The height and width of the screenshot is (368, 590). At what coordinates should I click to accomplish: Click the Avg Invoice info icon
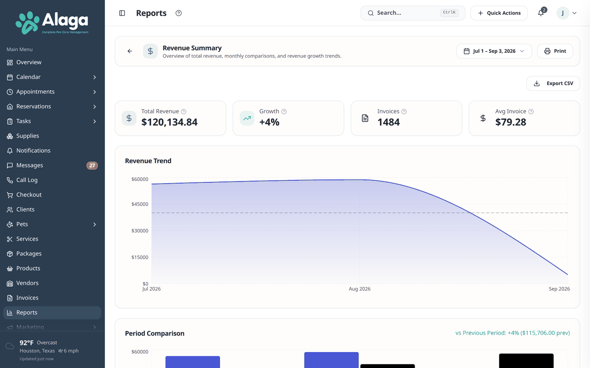531,112
